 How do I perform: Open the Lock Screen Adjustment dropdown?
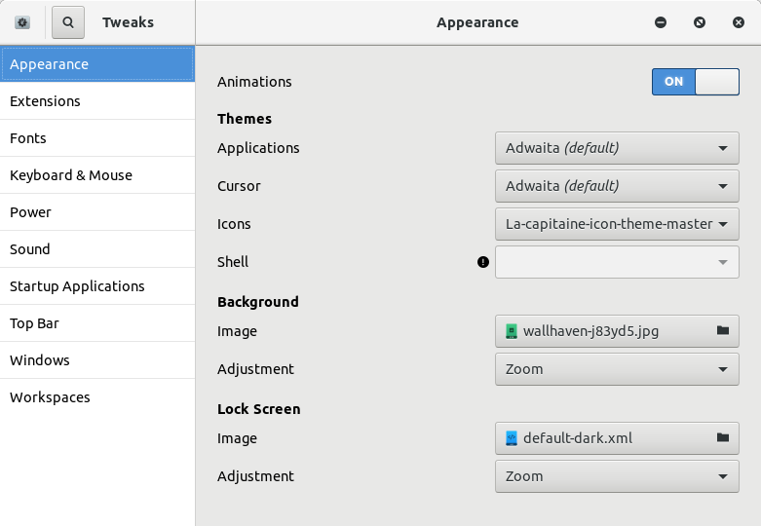[x=617, y=476]
